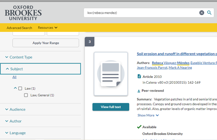Tick the Law (1) checkbox
This screenshot has width=217, height=140.
(x=20, y=88)
